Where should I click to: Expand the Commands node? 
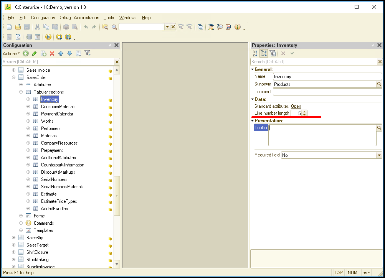coord(21,223)
